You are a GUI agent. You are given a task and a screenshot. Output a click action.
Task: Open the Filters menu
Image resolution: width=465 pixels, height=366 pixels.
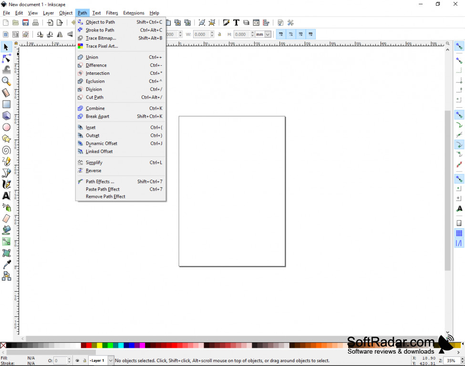click(112, 13)
